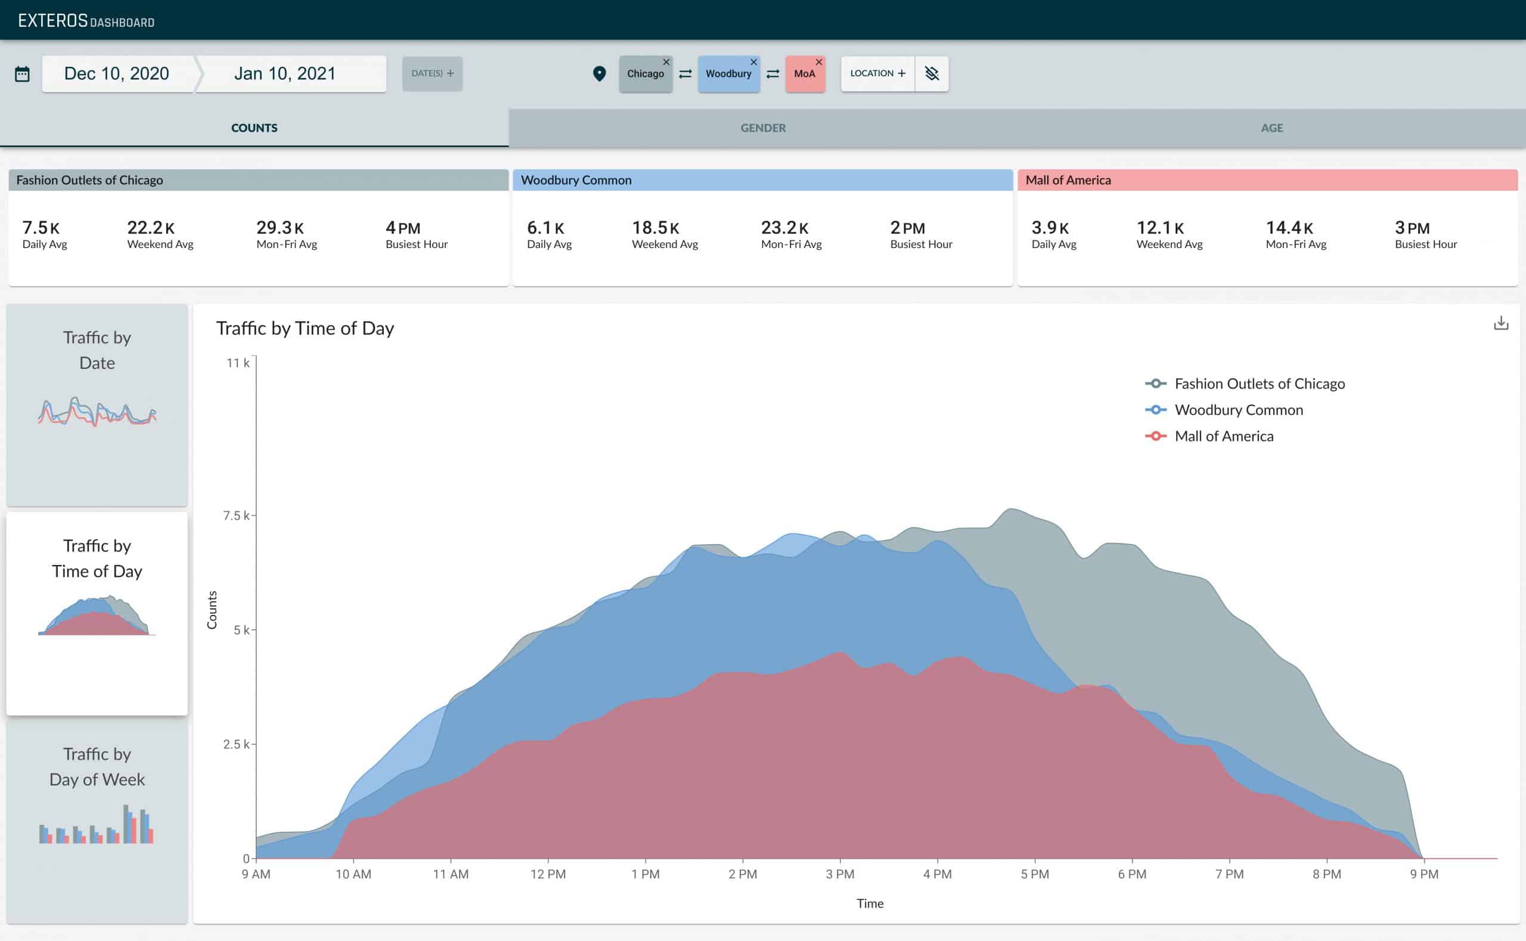Add another date range with DATE(S) +
Viewport: 1526px width, 941px height.
[x=433, y=74]
